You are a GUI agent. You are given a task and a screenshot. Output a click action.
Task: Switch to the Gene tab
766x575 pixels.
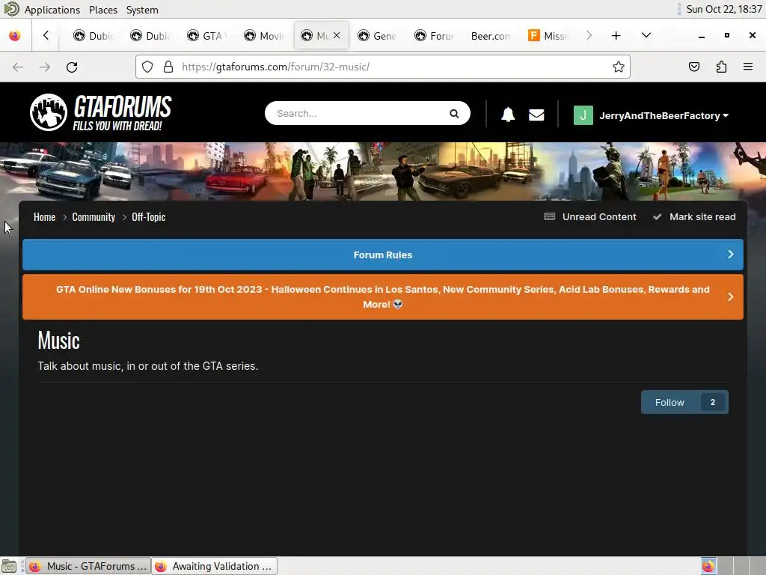(x=377, y=36)
